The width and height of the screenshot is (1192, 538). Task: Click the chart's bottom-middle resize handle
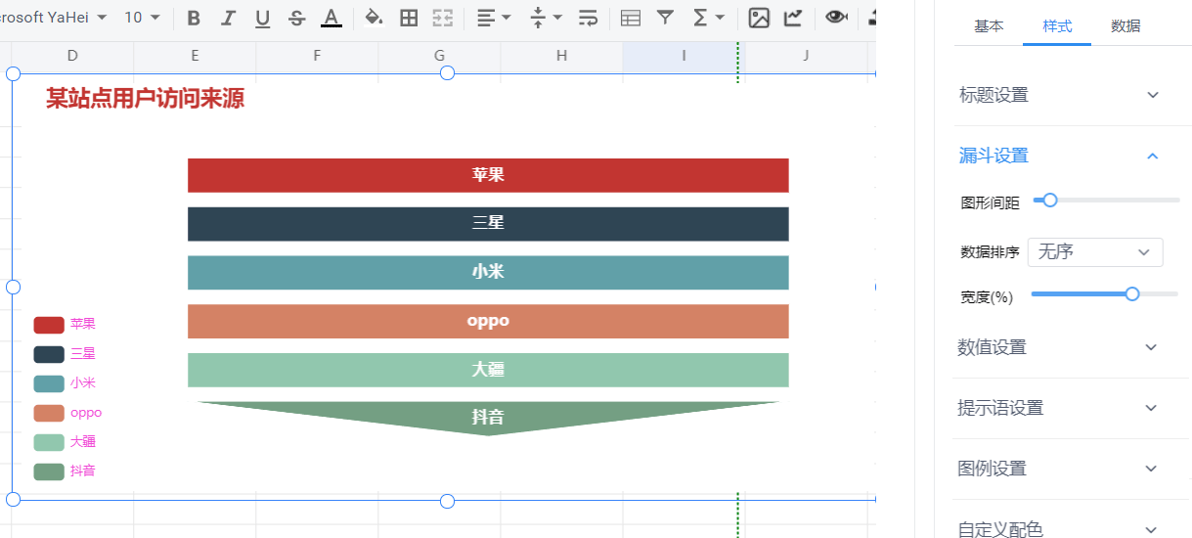coord(447,501)
